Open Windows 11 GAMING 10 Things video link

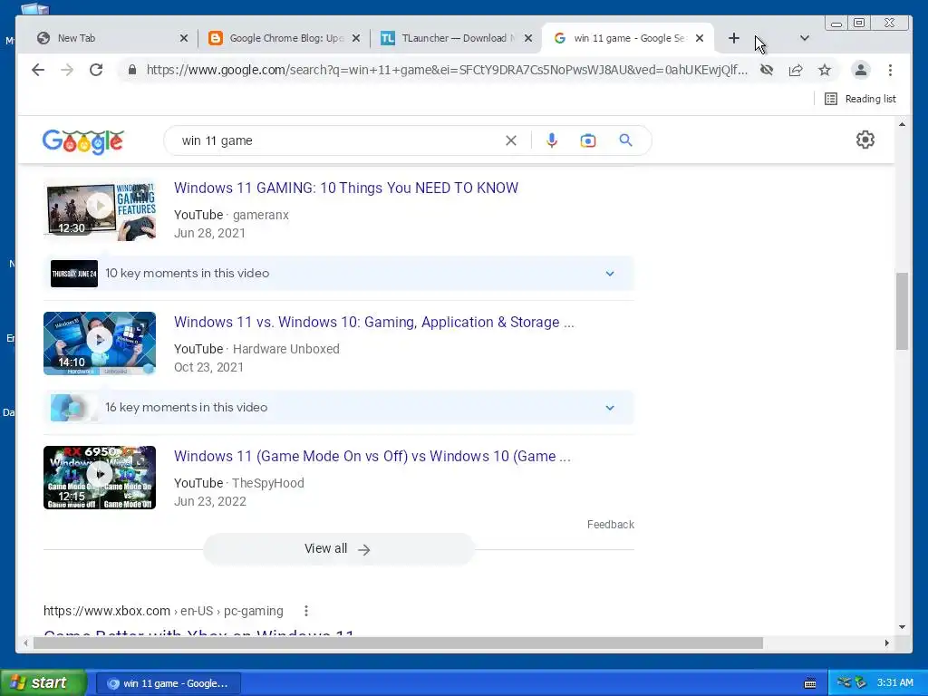point(346,188)
